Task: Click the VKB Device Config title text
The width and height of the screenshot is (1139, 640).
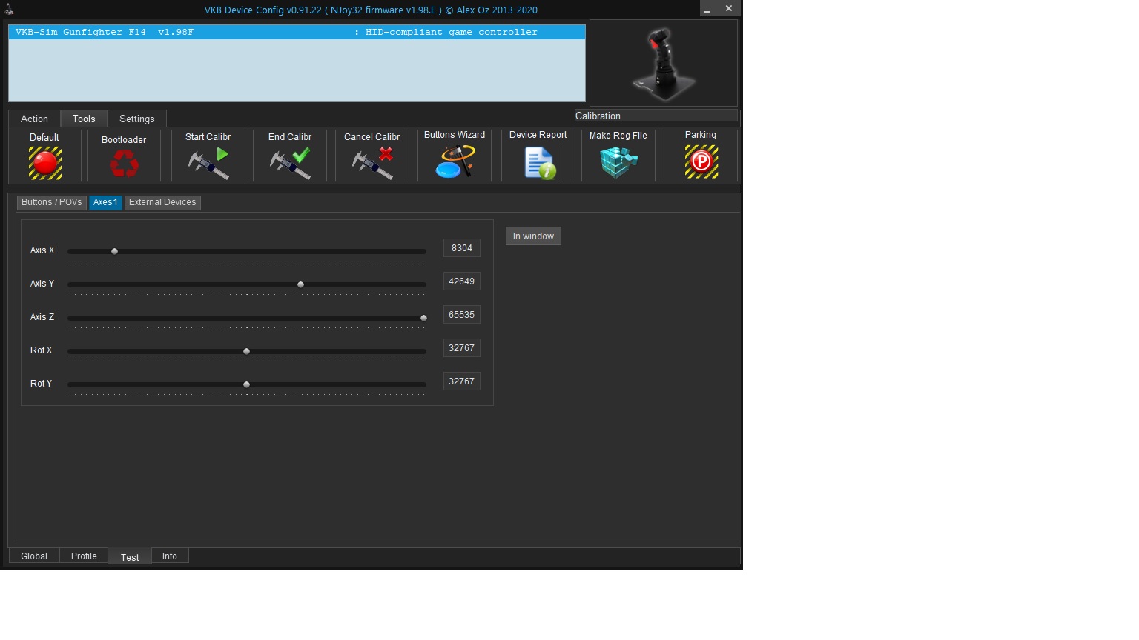Action: (371, 10)
